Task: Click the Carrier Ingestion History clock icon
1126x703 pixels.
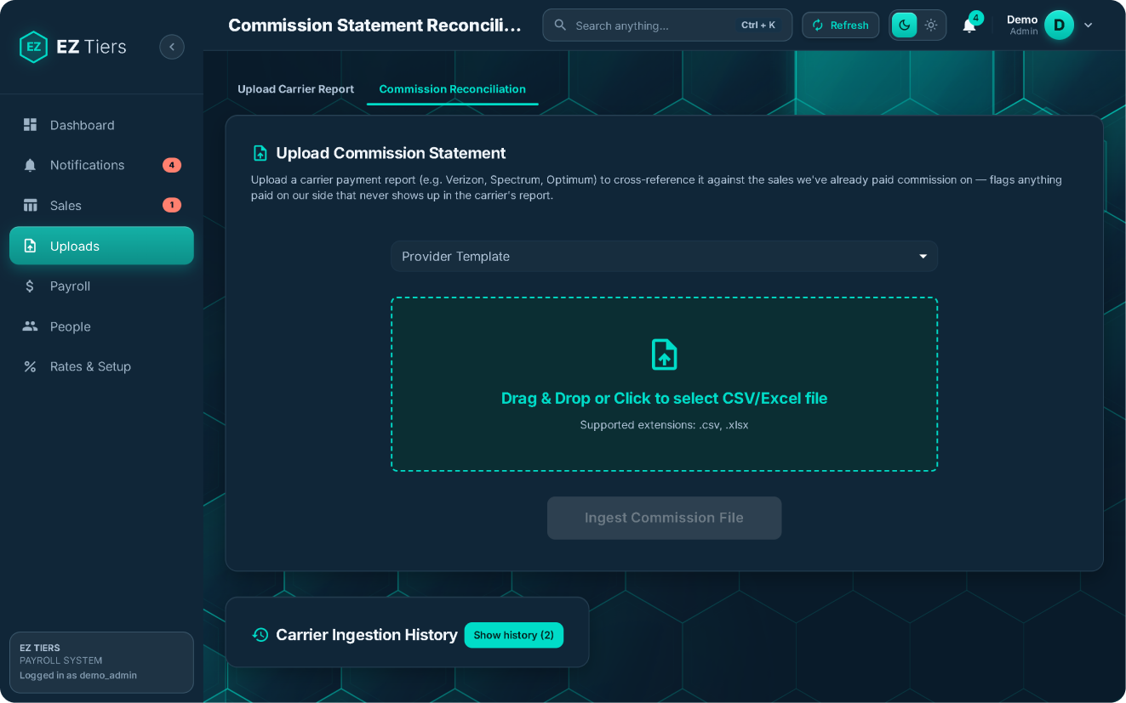Action: [260, 635]
